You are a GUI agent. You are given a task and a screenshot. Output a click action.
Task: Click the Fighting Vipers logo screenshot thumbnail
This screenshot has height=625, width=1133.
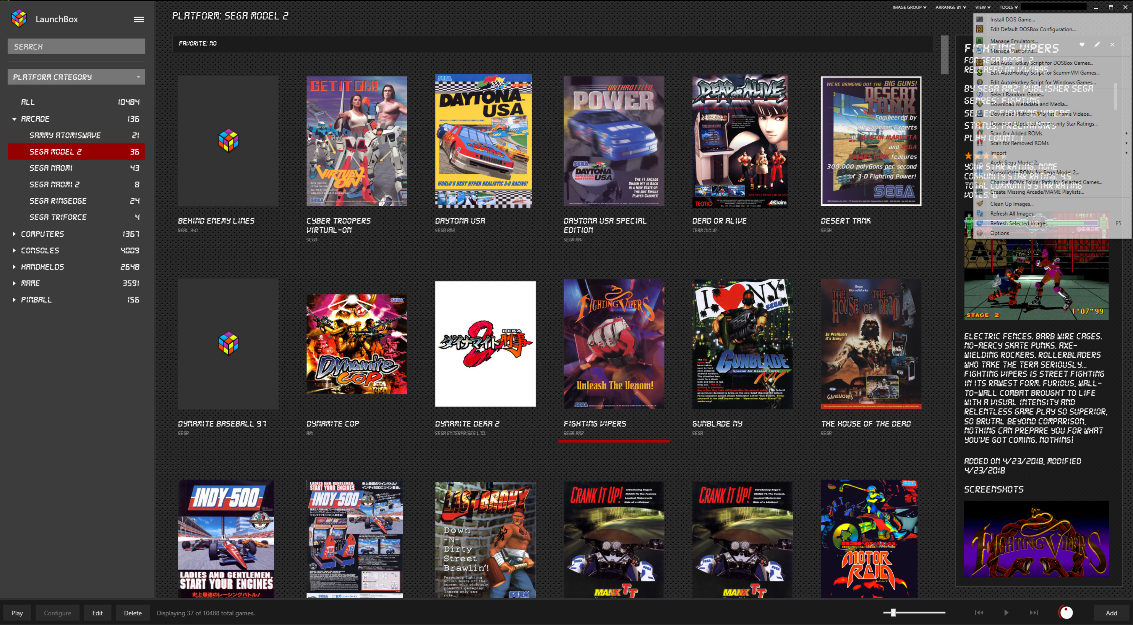tap(1036, 539)
